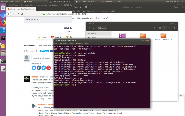
Task: Open the hamburger menu in Home window
Action: pyautogui.click(x=175, y=28)
